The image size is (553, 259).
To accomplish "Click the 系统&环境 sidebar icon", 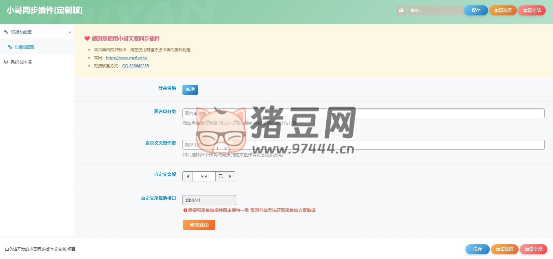I will coord(6,62).
